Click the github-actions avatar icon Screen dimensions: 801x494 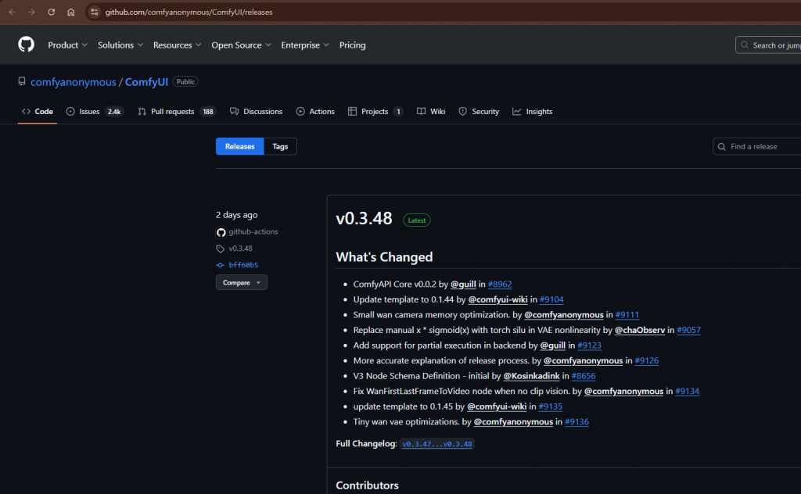pyautogui.click(x=221, y=232)
